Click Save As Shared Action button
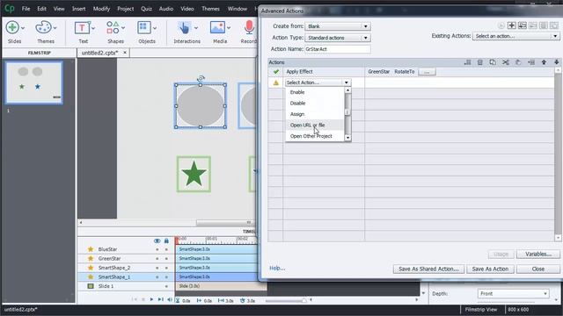 pyautogui.click(x=428, y=269)
